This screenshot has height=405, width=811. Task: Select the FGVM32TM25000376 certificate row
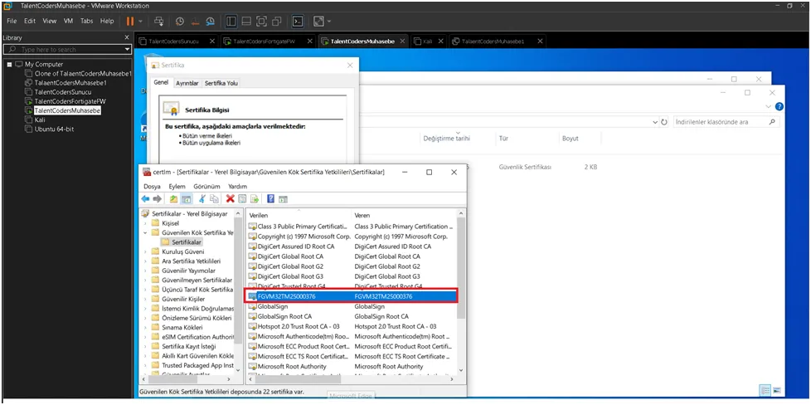coord(351,296)
